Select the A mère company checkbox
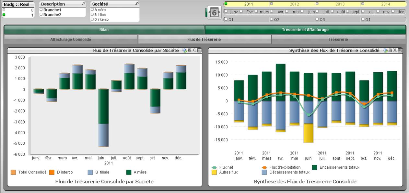The height and width of the screenshot is (193, 409). point(92,10)
